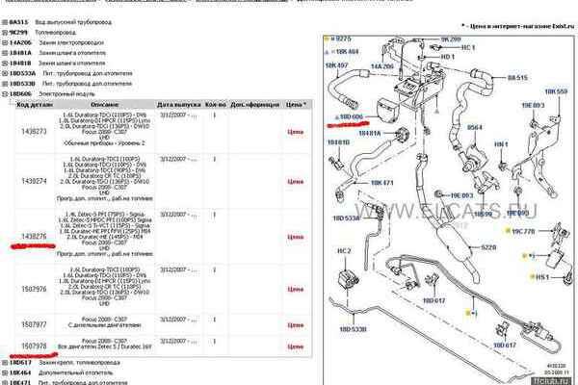Click the Код детали column header
This screenshot has width=578, height=385.
[35, 105]
